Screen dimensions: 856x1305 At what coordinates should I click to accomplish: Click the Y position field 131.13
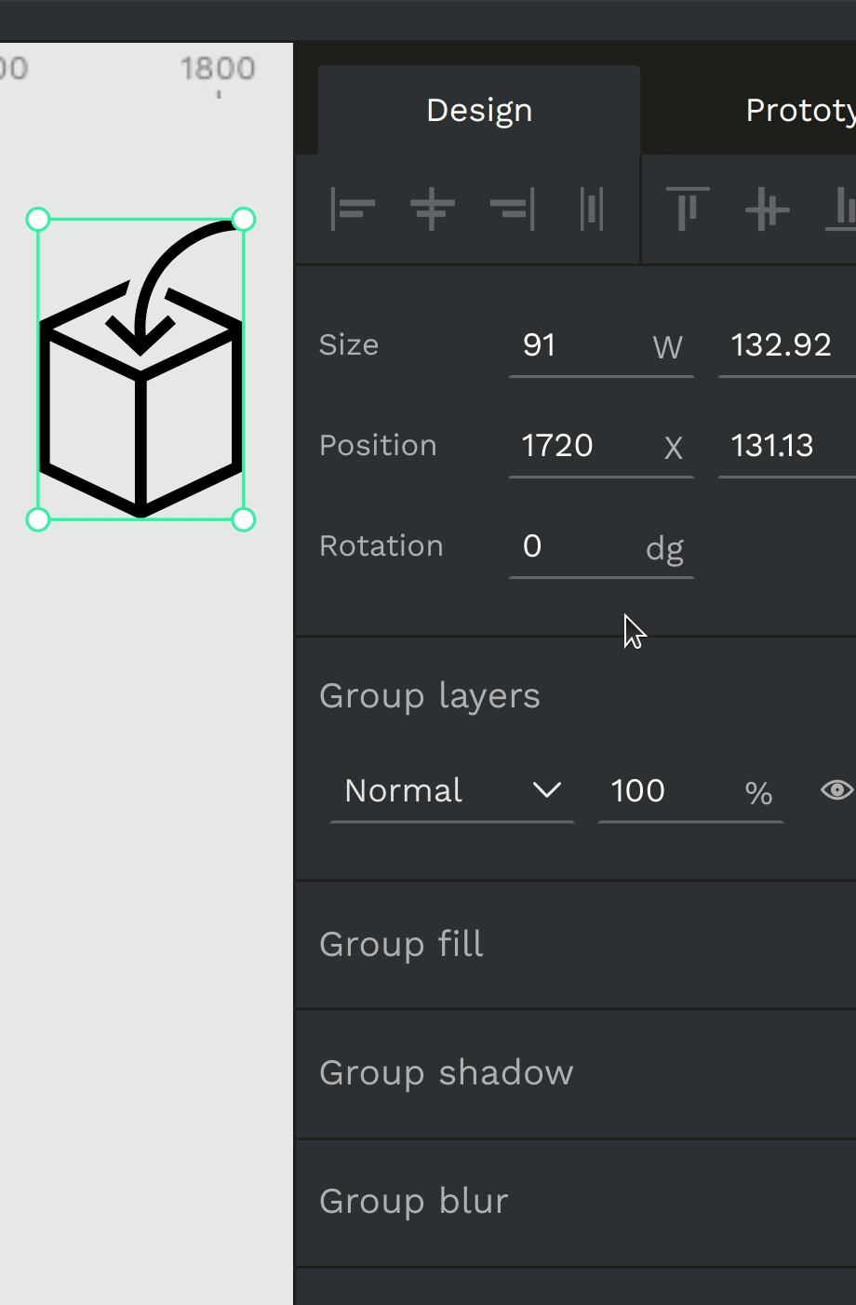[787, 447]
